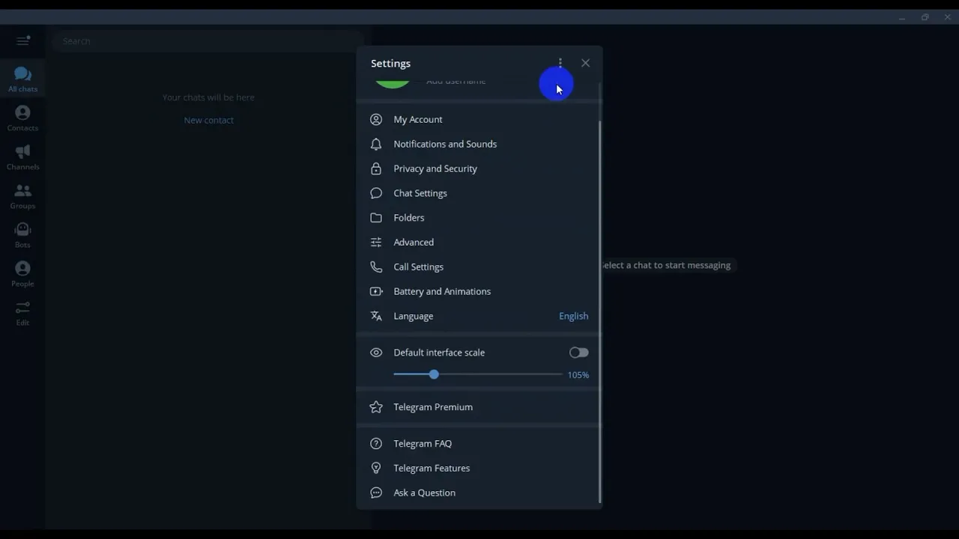Screen dimensions: 959x539
Task: Switch to the Groups folder
Action: click(x=22, y=196)
